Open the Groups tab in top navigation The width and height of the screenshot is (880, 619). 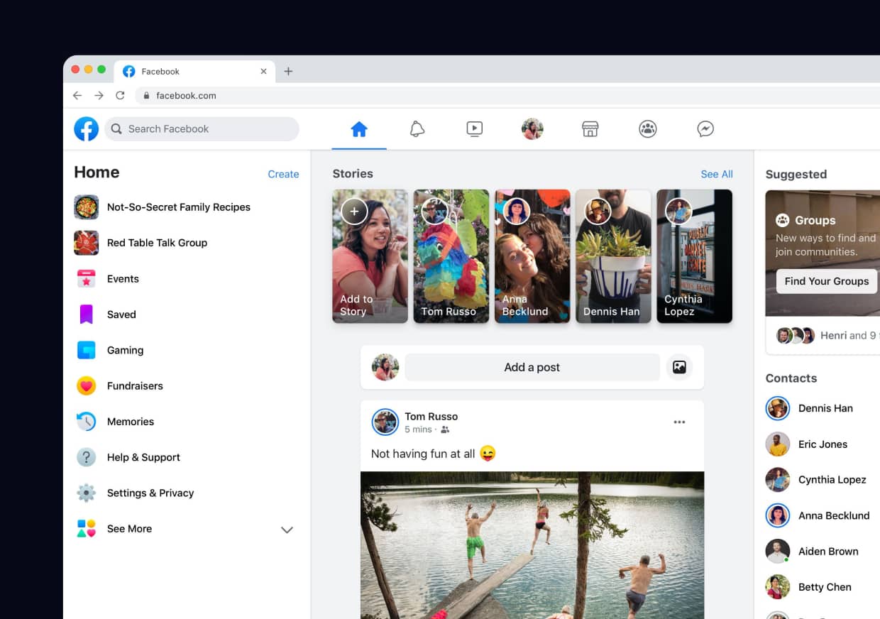648,129
